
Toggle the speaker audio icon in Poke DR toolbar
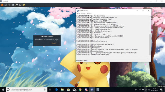(9, 5)
